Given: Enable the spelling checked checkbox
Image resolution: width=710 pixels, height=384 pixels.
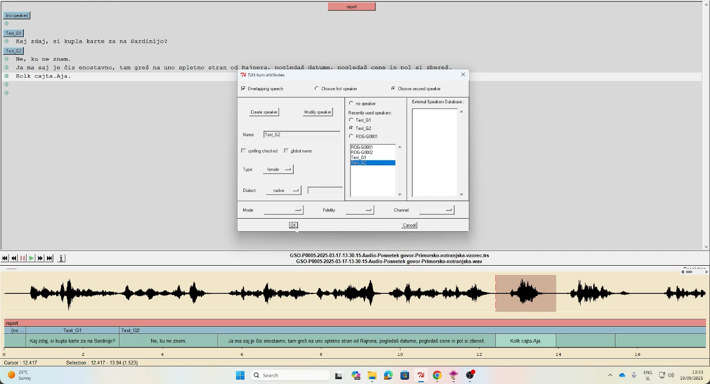Looking at the screenshot, I should point(243,151).
